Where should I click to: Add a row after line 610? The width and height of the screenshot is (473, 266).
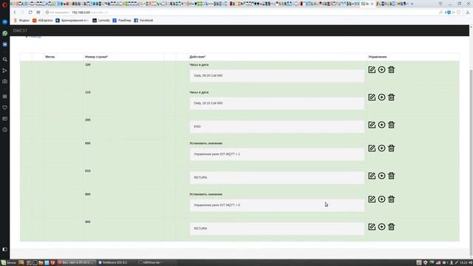[381, 176]
